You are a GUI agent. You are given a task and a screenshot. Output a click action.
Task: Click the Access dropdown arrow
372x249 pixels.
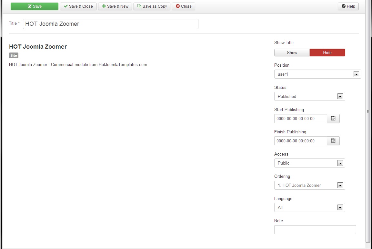tap(340, 163)
